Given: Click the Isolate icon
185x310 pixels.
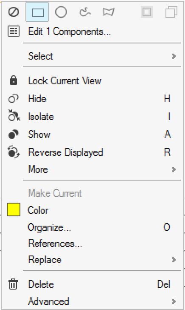Looking at the screenshot, I should [14, 115].
